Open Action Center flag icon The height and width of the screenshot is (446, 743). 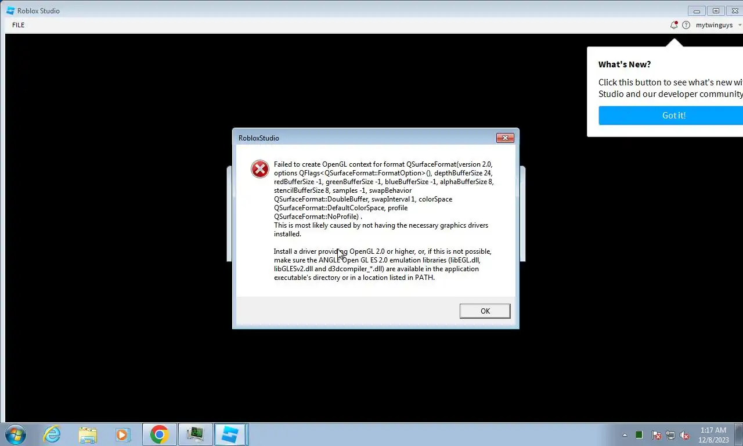pos(657,435)
